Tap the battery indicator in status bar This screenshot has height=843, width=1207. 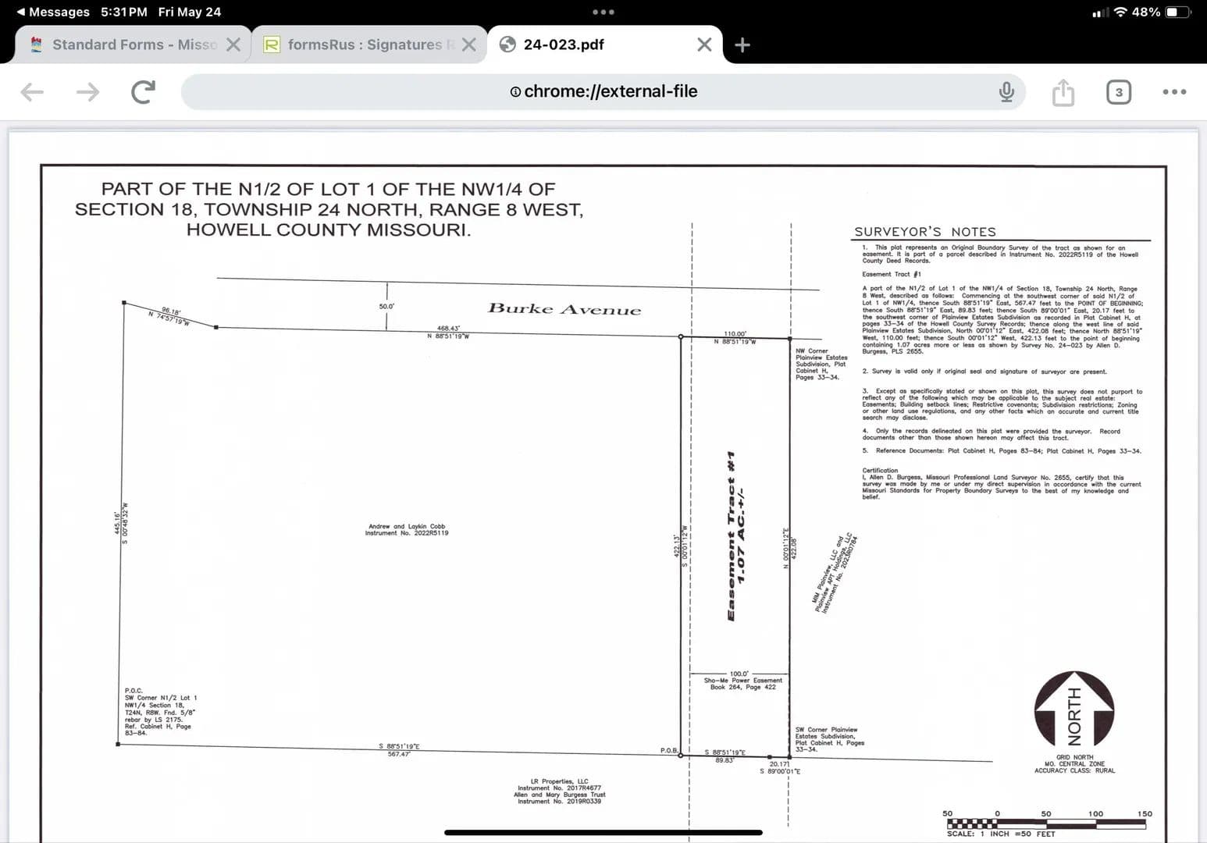point(1177,12)
